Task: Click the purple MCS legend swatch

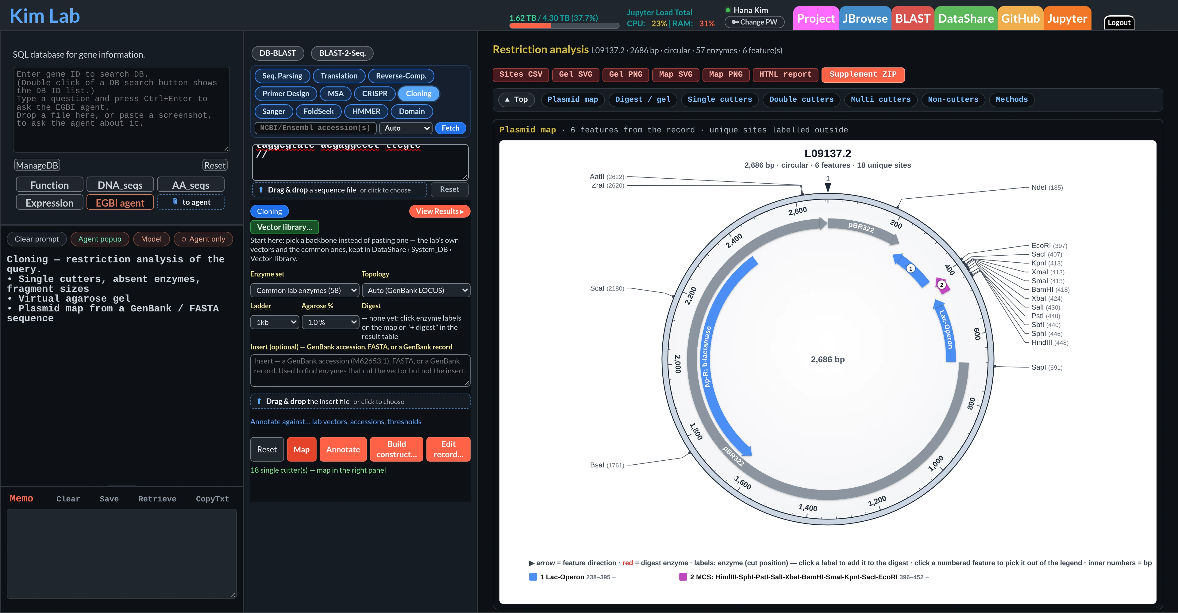Action: pyautogui.click(x=683, y=577)
